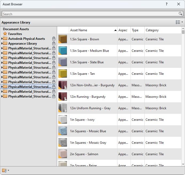Click '1in Squares - Mosaic Gray' name

pos(88,142)
